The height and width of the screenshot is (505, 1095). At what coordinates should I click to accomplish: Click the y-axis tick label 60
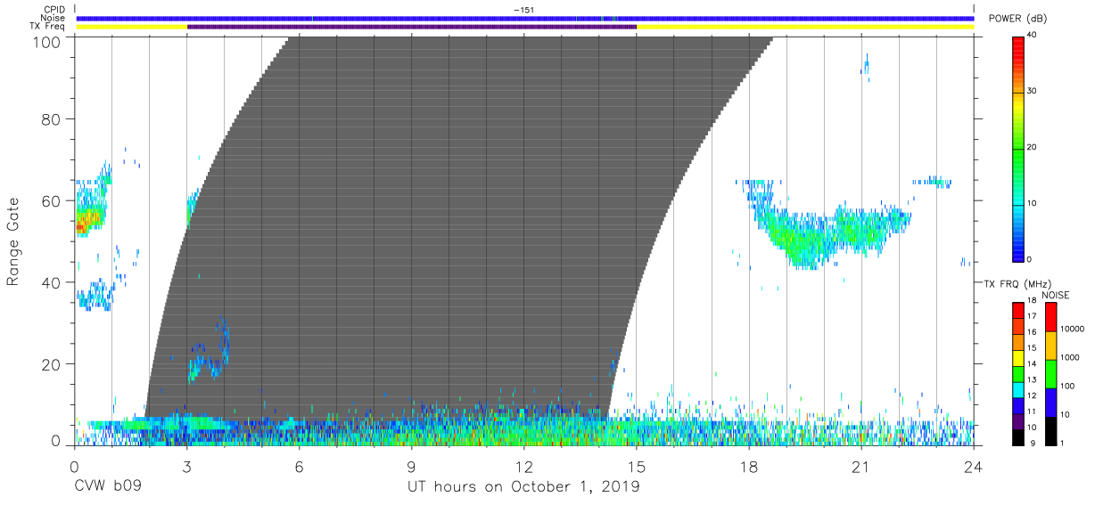click(x=53, y=200)
